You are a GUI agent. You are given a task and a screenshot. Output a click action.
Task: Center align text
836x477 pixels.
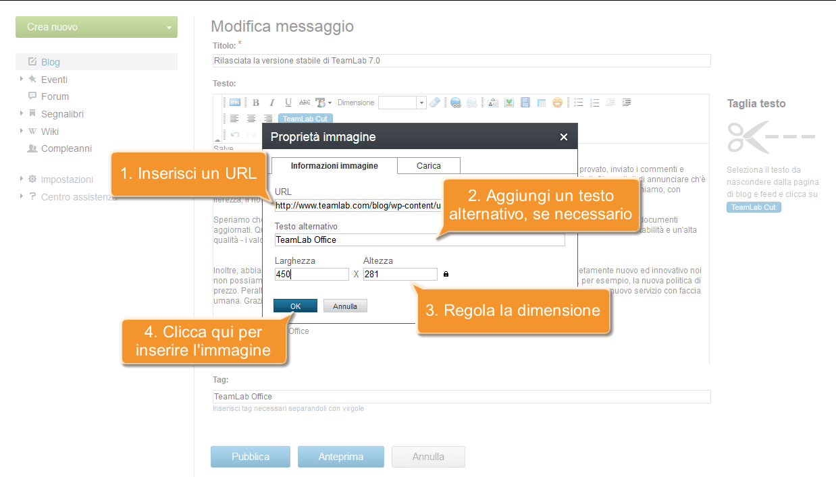[x=251, y=119]
